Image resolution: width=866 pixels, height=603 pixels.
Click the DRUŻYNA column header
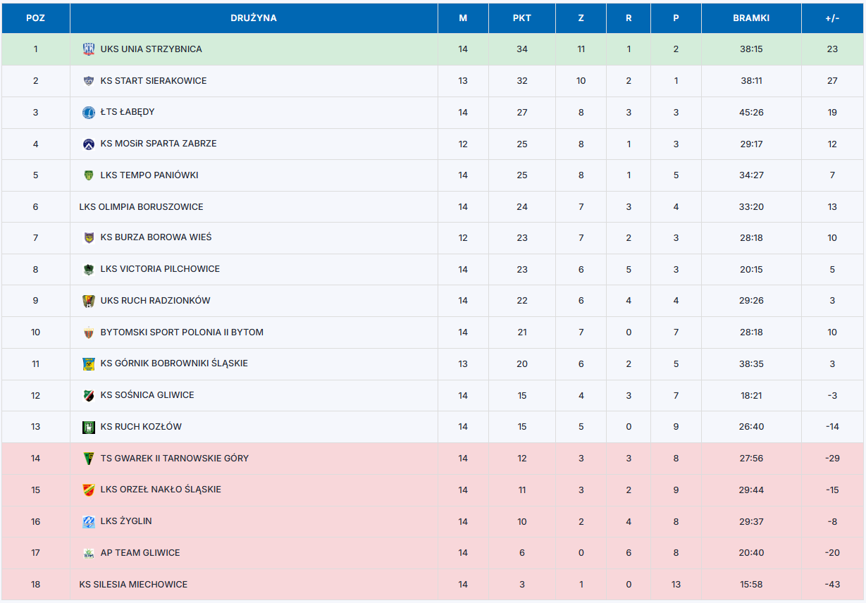254,18
